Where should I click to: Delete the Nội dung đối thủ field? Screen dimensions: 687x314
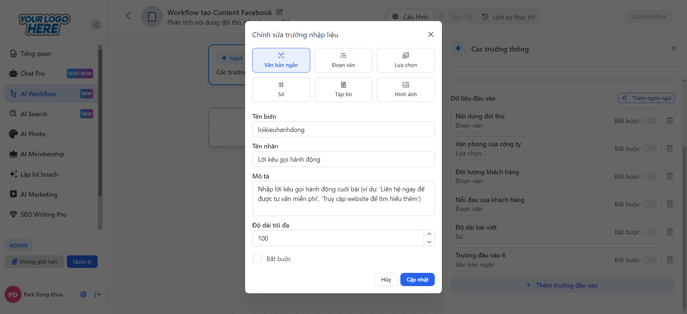669,121
